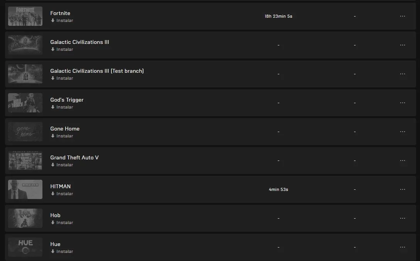This screenshot has width=420, height=261.
Task: Open the more options menu for Gone Home
Action: (x=402, y=132)
